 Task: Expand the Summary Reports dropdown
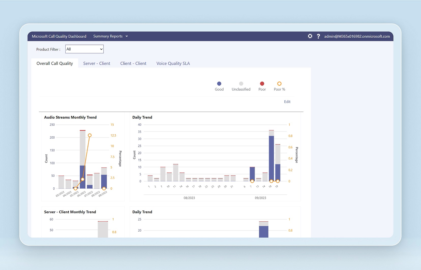108,36
